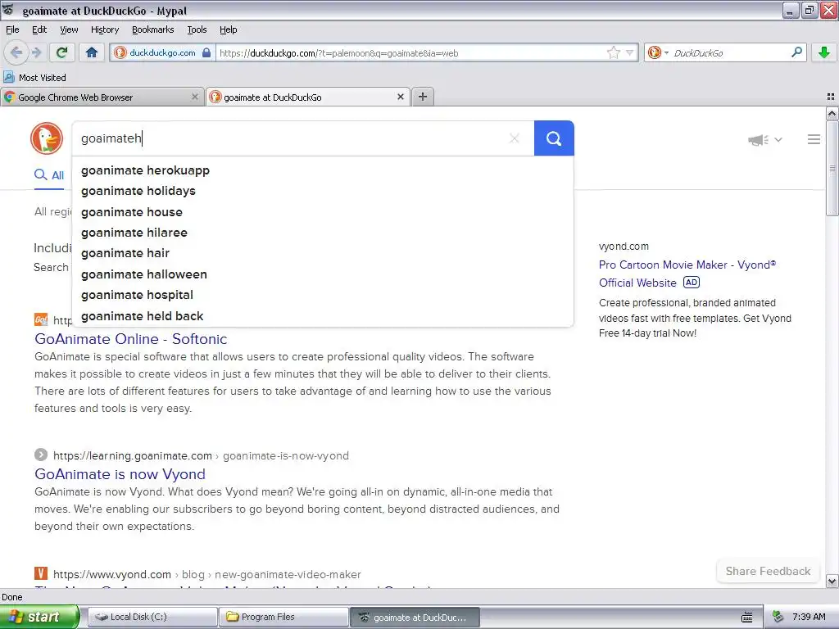This screenshot has height=629, width=839.
Task: Go to the Home page icon
Action: click(x=92, y=52)
